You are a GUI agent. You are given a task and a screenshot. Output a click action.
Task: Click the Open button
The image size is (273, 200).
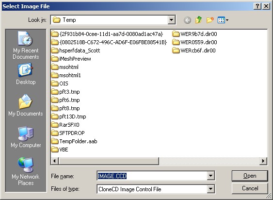point(250,176)
